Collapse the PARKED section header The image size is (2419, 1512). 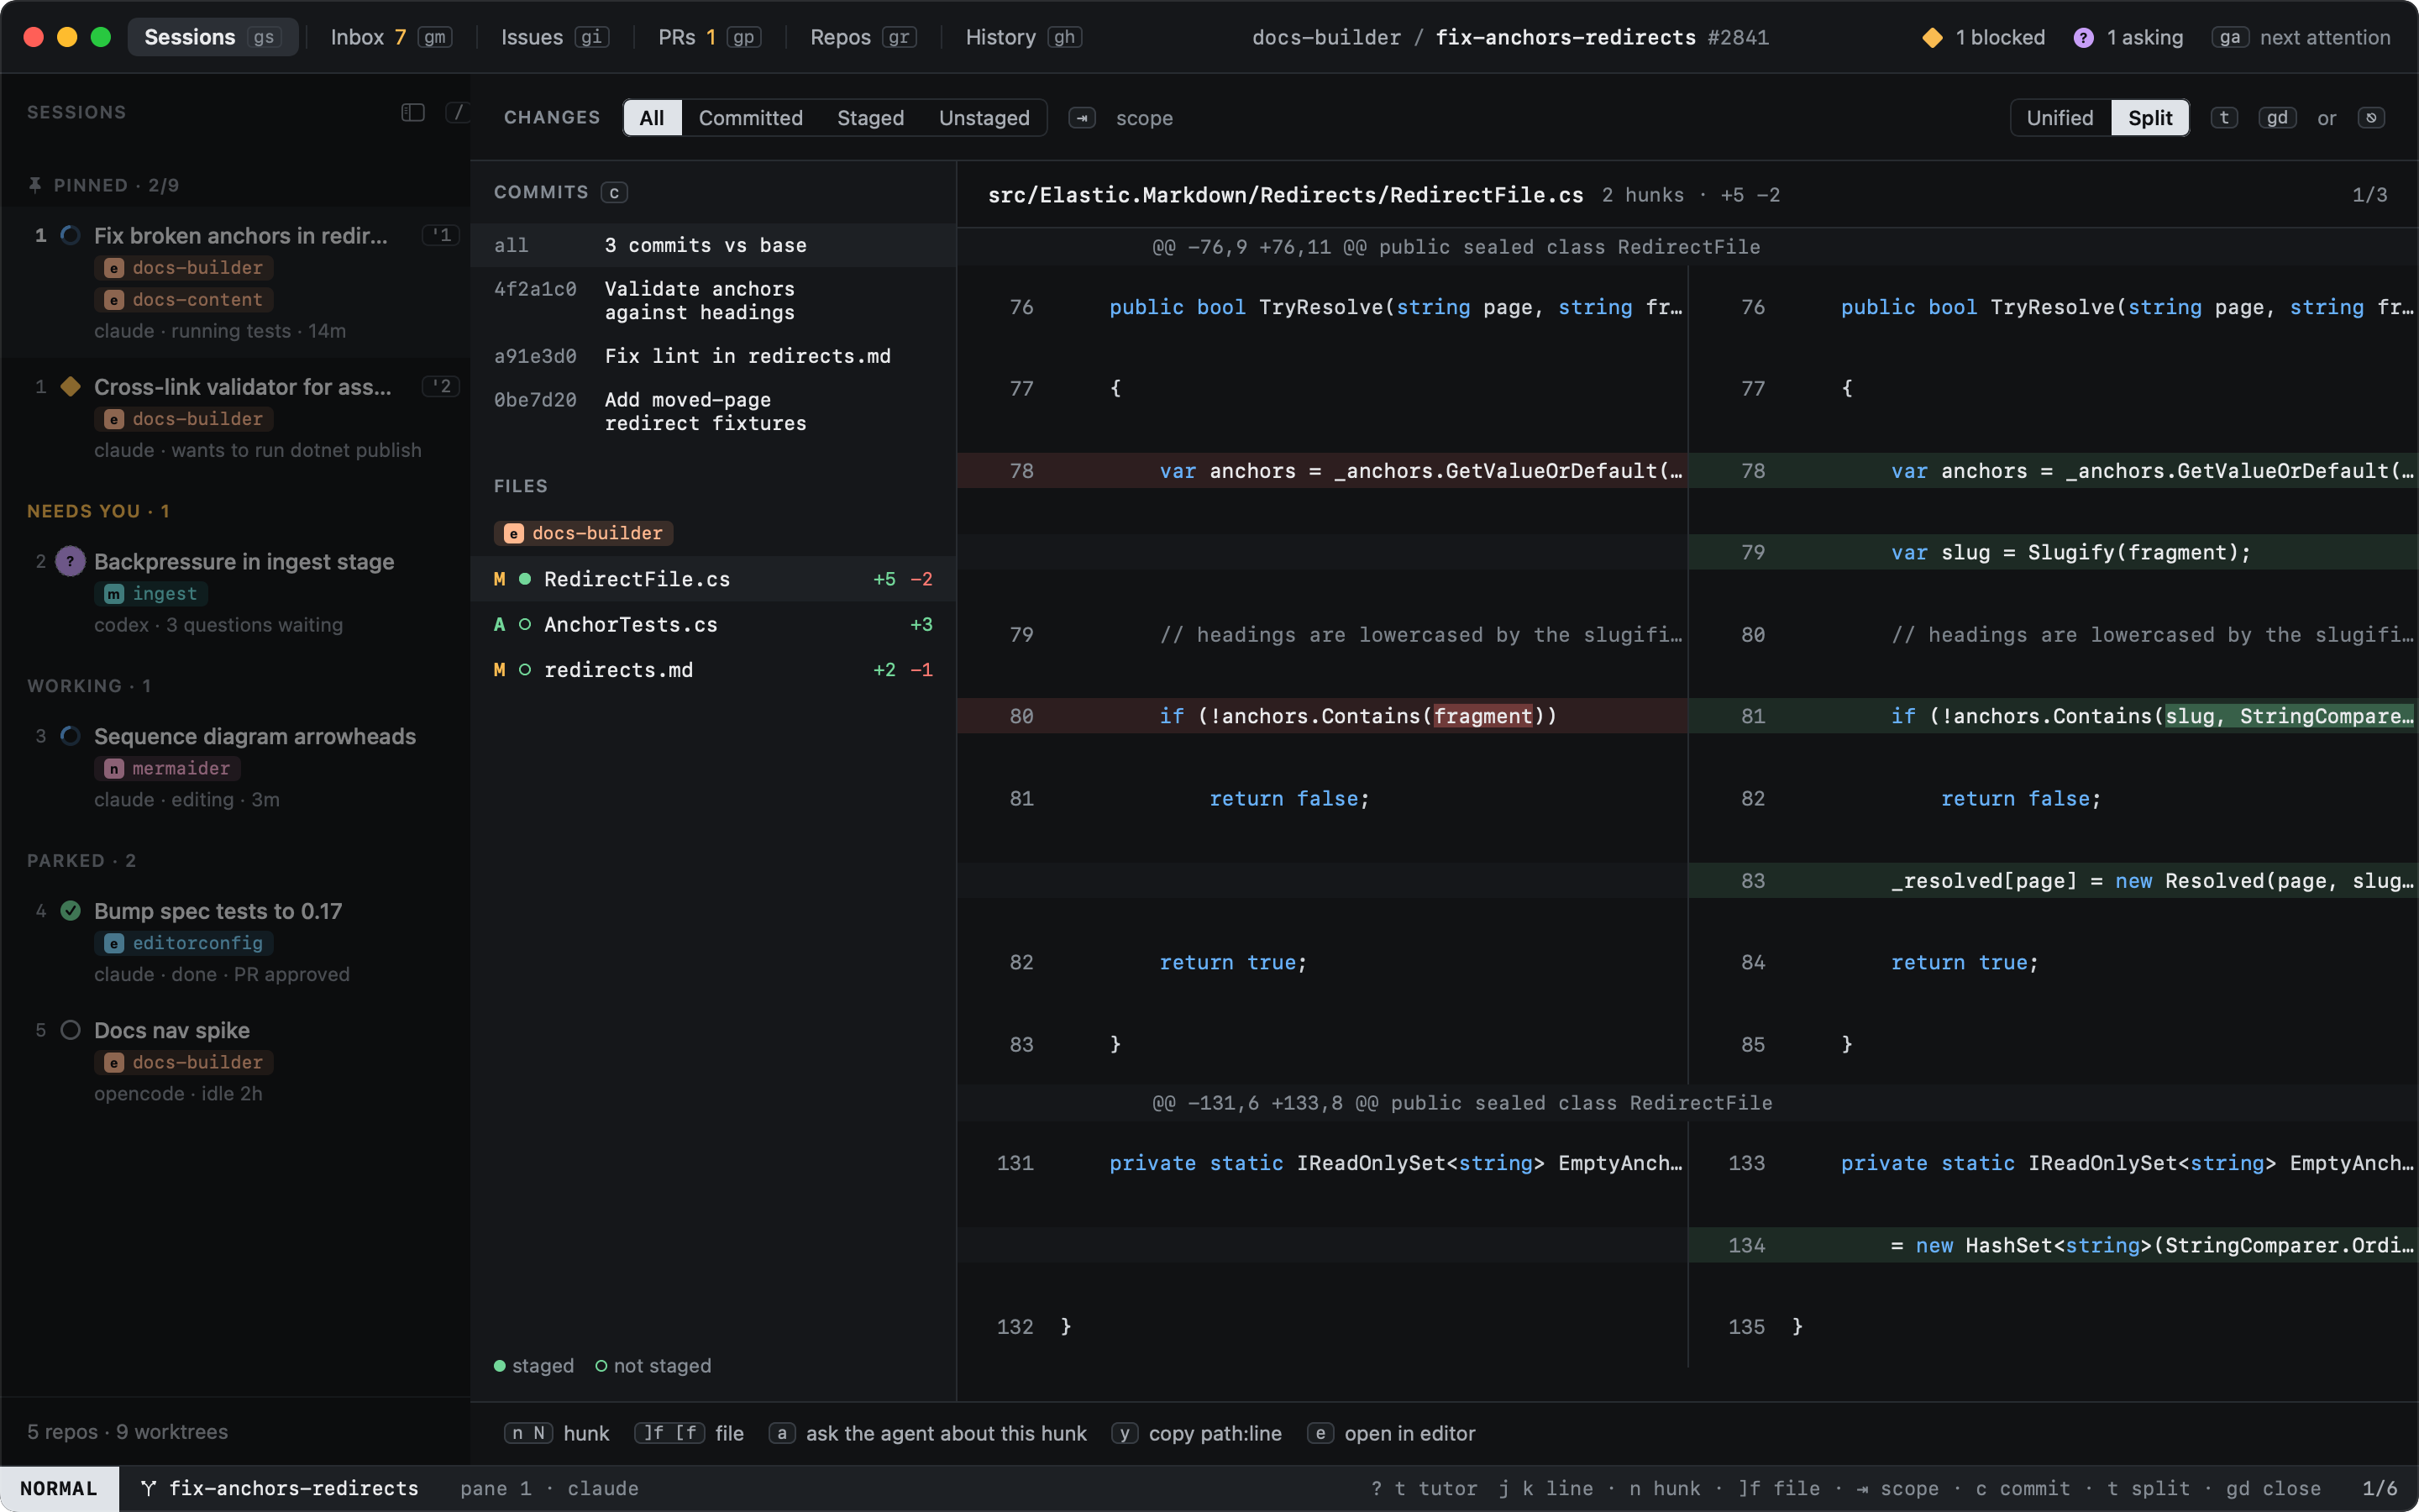[x=81, y=860]
